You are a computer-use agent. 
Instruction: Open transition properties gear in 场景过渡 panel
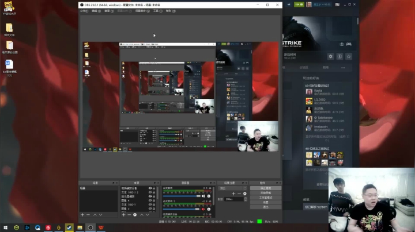[x=245, y=194]
